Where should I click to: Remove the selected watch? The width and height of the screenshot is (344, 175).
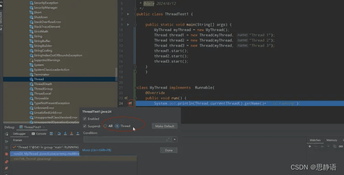click(x=316, y=146)
